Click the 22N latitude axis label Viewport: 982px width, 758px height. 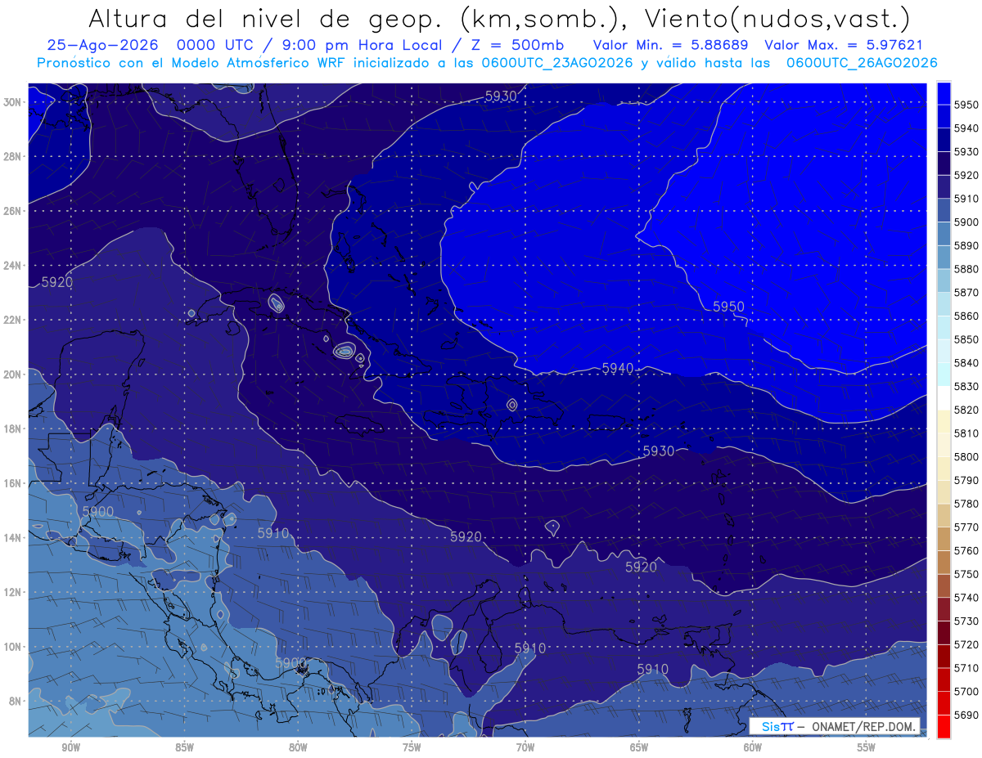(13, 320)
